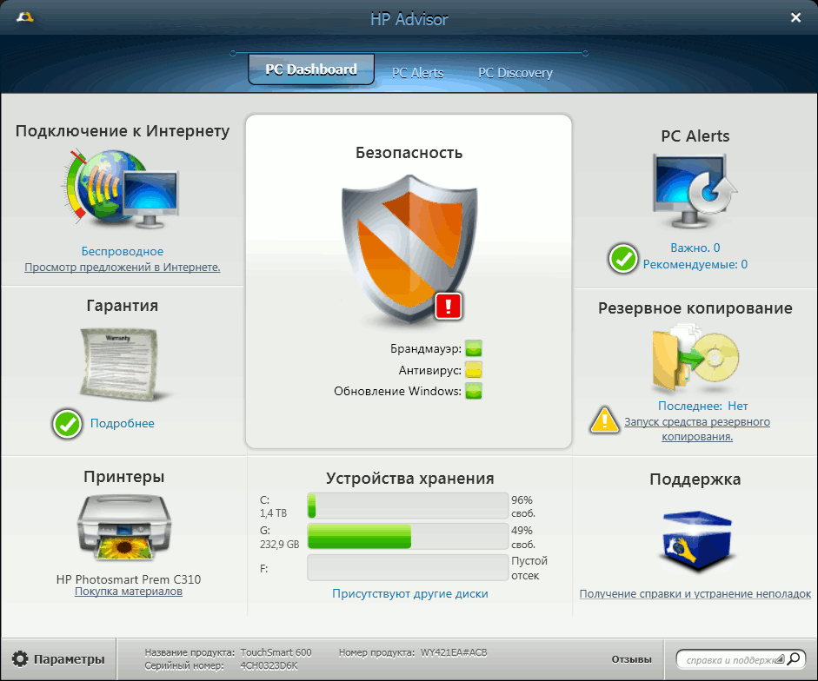The width and height of the screenshot is (818, 681).
Task: Open the PC Alerts monitor icon
Action: point(695,191)
